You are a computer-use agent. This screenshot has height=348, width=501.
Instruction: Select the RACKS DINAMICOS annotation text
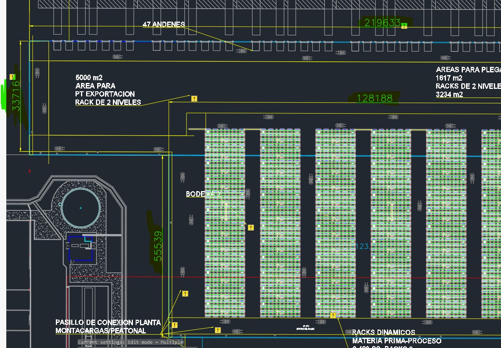tap(383, 333)
